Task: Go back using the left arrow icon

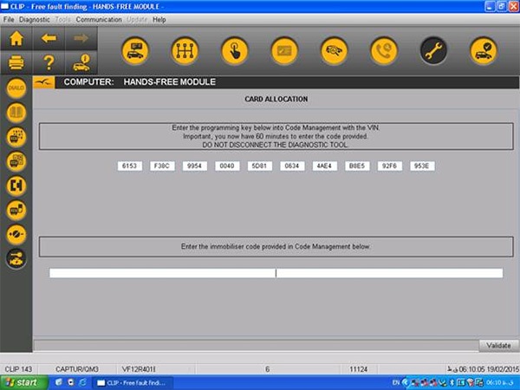Action: [49, 39]
